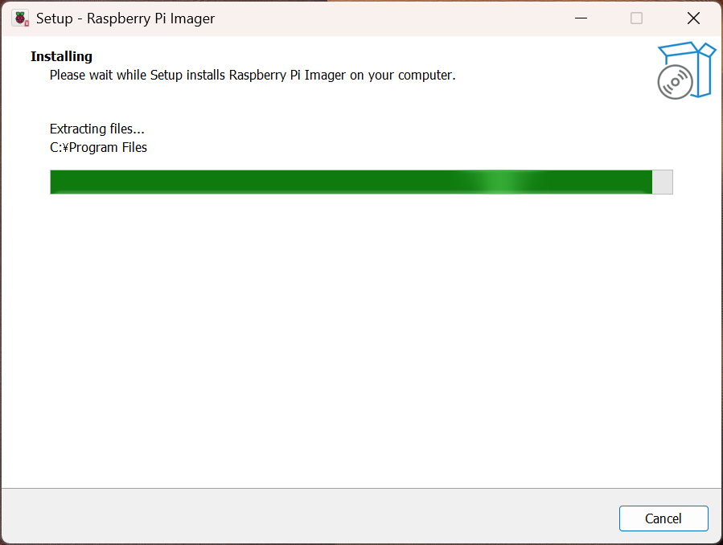Screen dimensions: 723x545
Task: Click the blue open box graphic
Action: (x=698, y=66)
